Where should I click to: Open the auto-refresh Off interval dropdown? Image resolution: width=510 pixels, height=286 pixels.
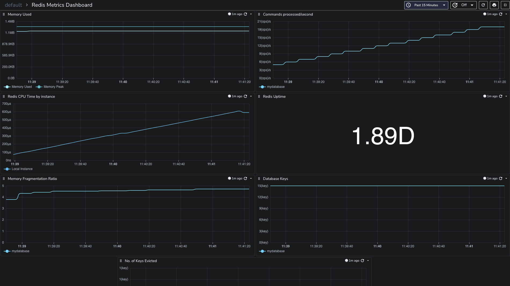pyautogui.click(x=464, y=5)
